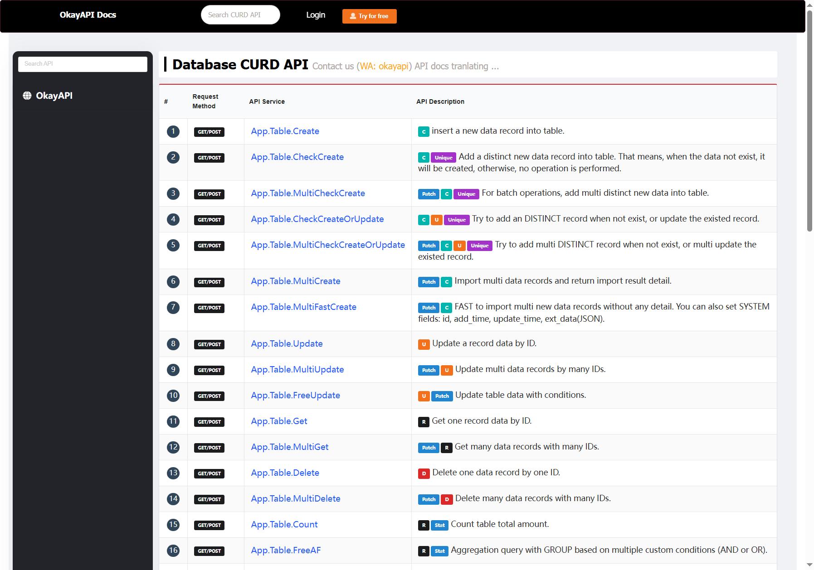This screenshot has width=814, height=570.
Task: Open the App.Table.Create API link
Action: point(285,131)
